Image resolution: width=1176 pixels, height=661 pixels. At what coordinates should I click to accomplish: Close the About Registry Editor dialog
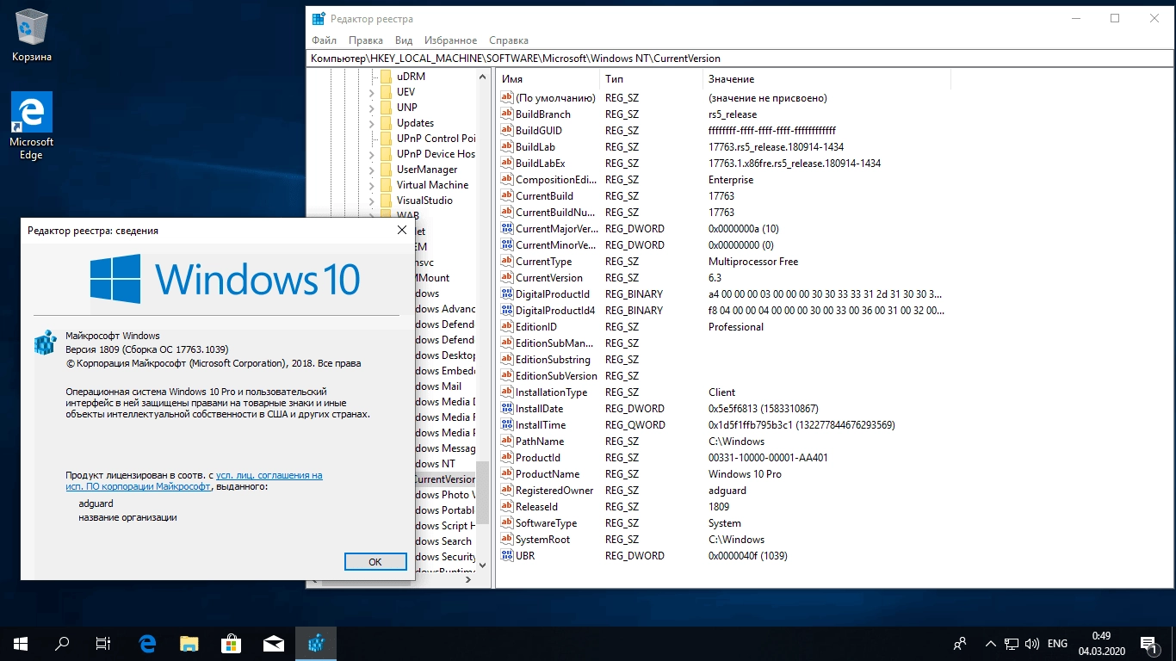[x=401, y=231]
